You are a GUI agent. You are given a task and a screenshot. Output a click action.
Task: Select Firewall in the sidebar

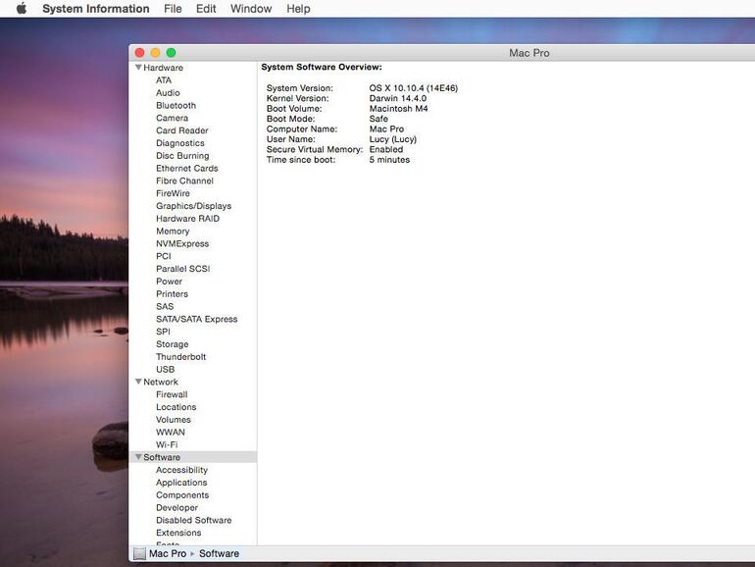[172, 394]
